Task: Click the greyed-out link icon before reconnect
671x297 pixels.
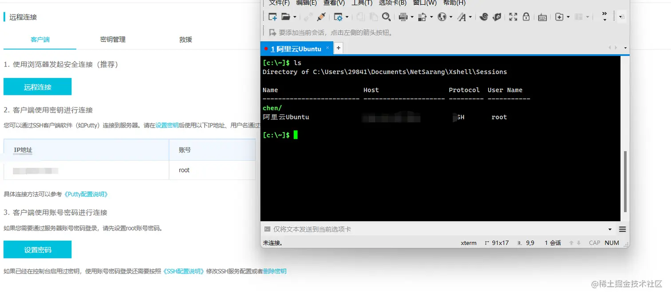Action: point(308,17)
